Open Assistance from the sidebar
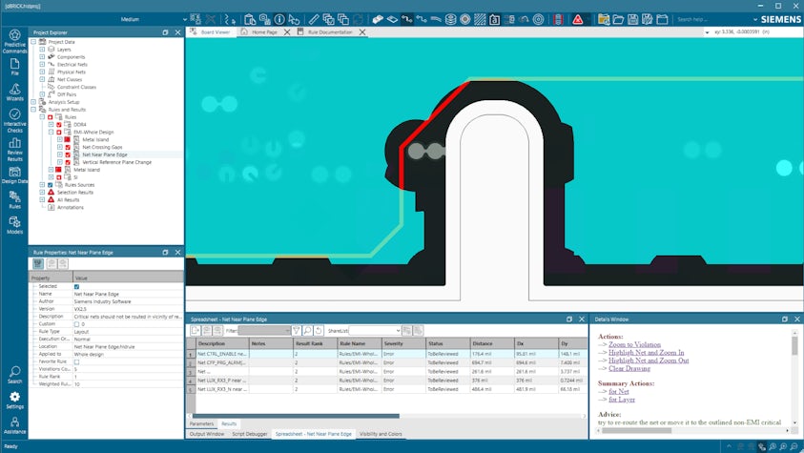Image resolution: width=804 pixels, height=453 pixels. [14, 424]
